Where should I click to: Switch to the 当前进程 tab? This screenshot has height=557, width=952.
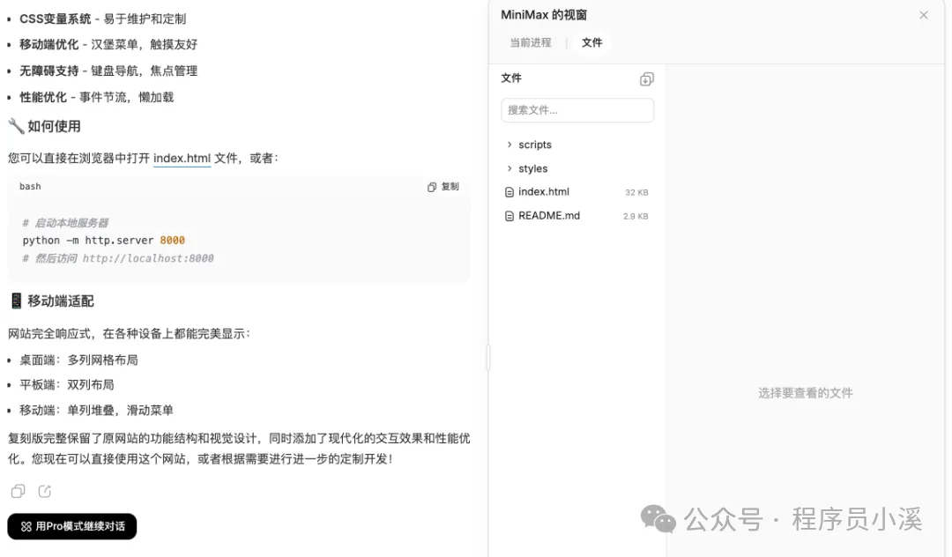click(530, 41)
